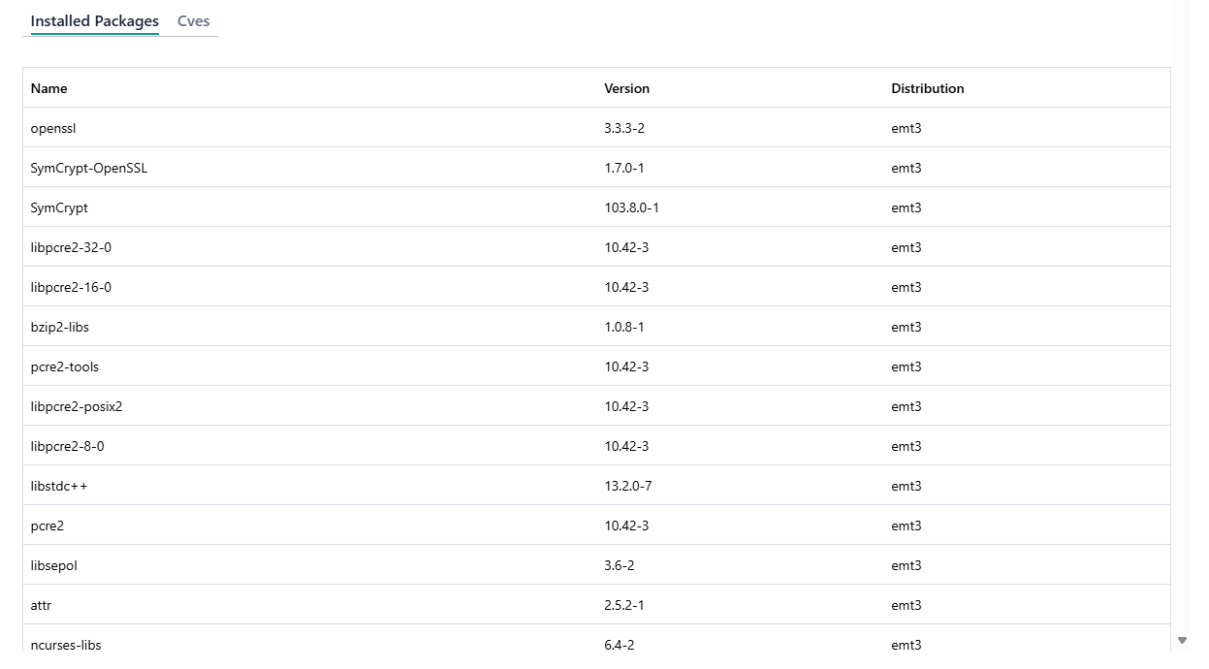1209x669 pixels.
Task: Click the scroll down arrow
Action: pos(1182,641)
